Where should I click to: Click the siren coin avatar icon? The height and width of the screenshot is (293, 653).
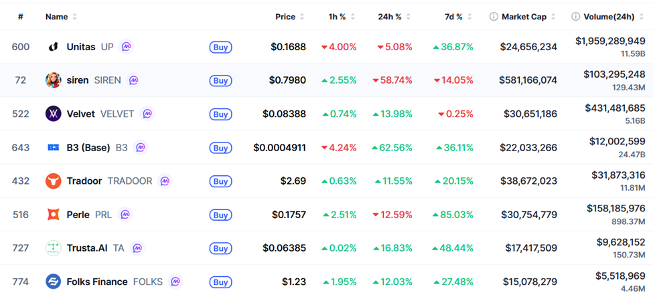(x=54, y=80)
